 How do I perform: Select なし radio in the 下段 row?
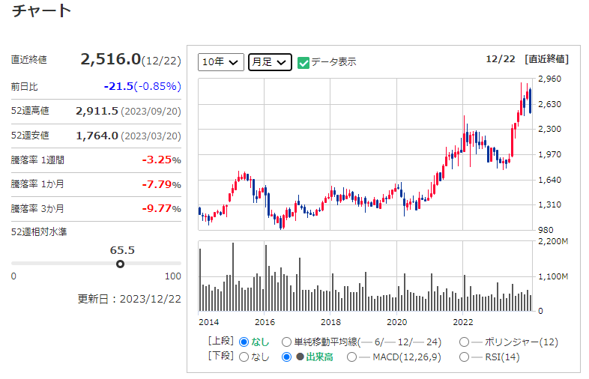point(244,357)
